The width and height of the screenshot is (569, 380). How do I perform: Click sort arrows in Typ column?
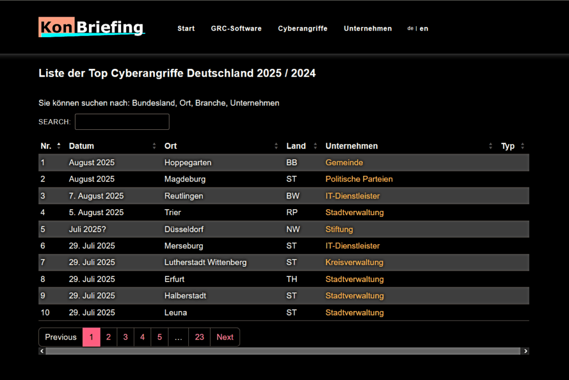click(522, 146)
